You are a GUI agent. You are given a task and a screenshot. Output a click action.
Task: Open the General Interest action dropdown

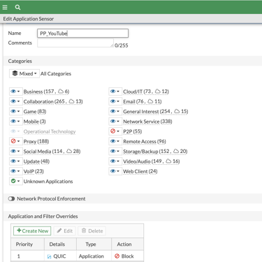pyautogui.click(x=115, y=111)
